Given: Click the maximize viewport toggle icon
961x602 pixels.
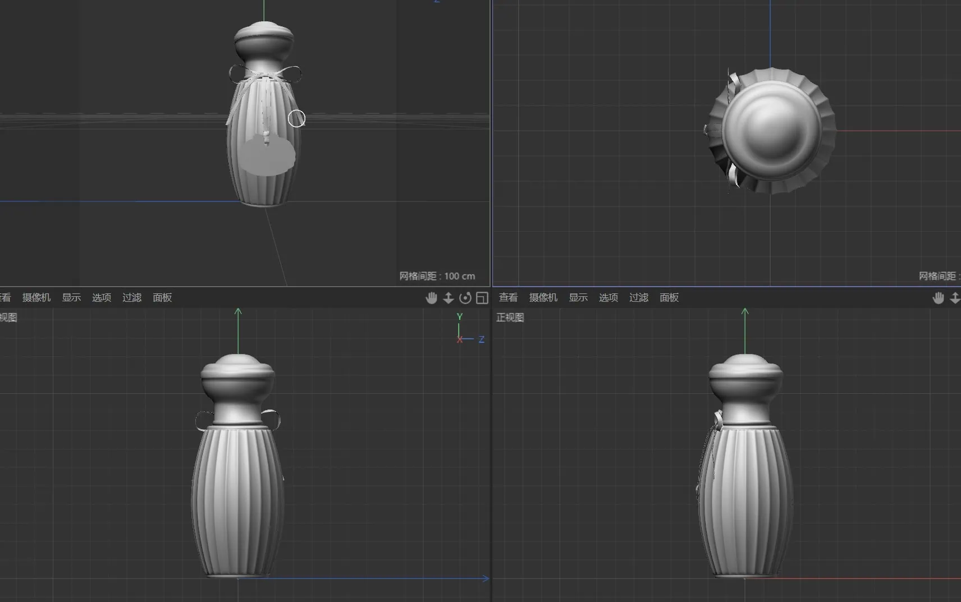Looking at the screenshot, I should click(482, 298).
